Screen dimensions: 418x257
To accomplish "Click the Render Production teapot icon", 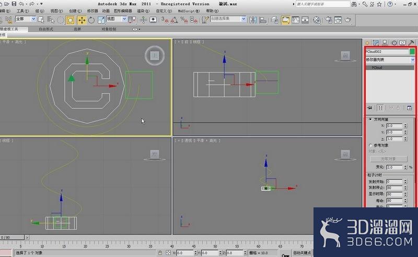I will point(348,20).
